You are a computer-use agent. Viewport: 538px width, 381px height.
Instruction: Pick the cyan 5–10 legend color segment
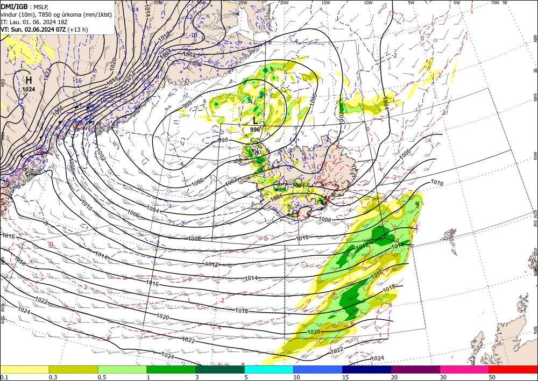coord(269,369)
